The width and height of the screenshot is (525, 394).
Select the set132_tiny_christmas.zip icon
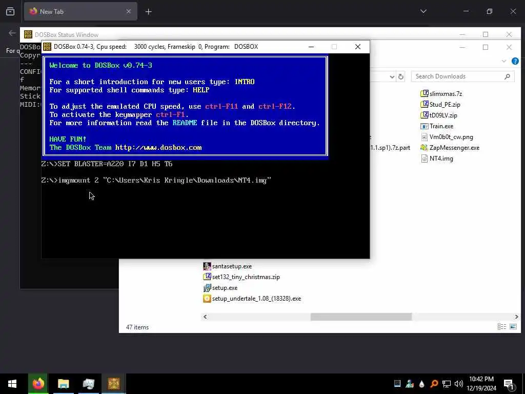[207, 277]
